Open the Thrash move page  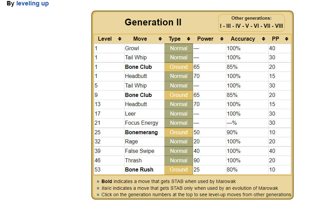coord(133,160)
